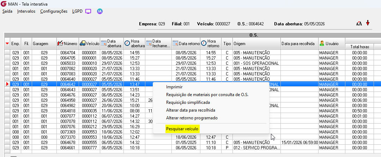Click Pesquisar veículo in the context menu

click(x=182, y=128)
